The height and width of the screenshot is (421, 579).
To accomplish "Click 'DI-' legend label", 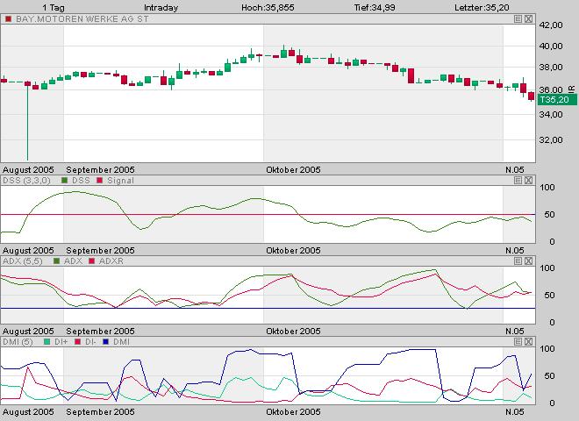I will 90,341.
